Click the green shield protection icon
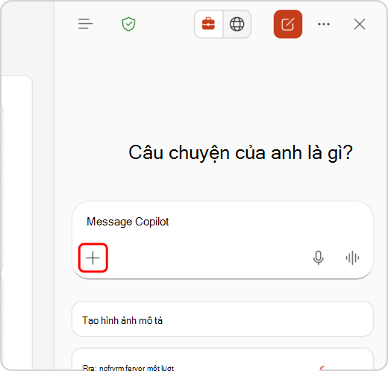The image size is (388, 371). coord(128,24)
